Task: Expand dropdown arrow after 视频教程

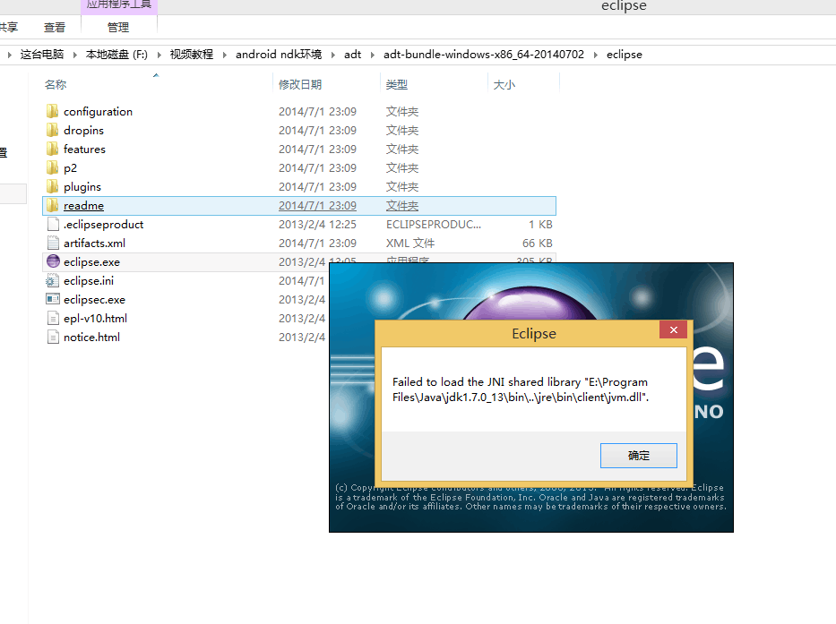Action: pos(225,55)
